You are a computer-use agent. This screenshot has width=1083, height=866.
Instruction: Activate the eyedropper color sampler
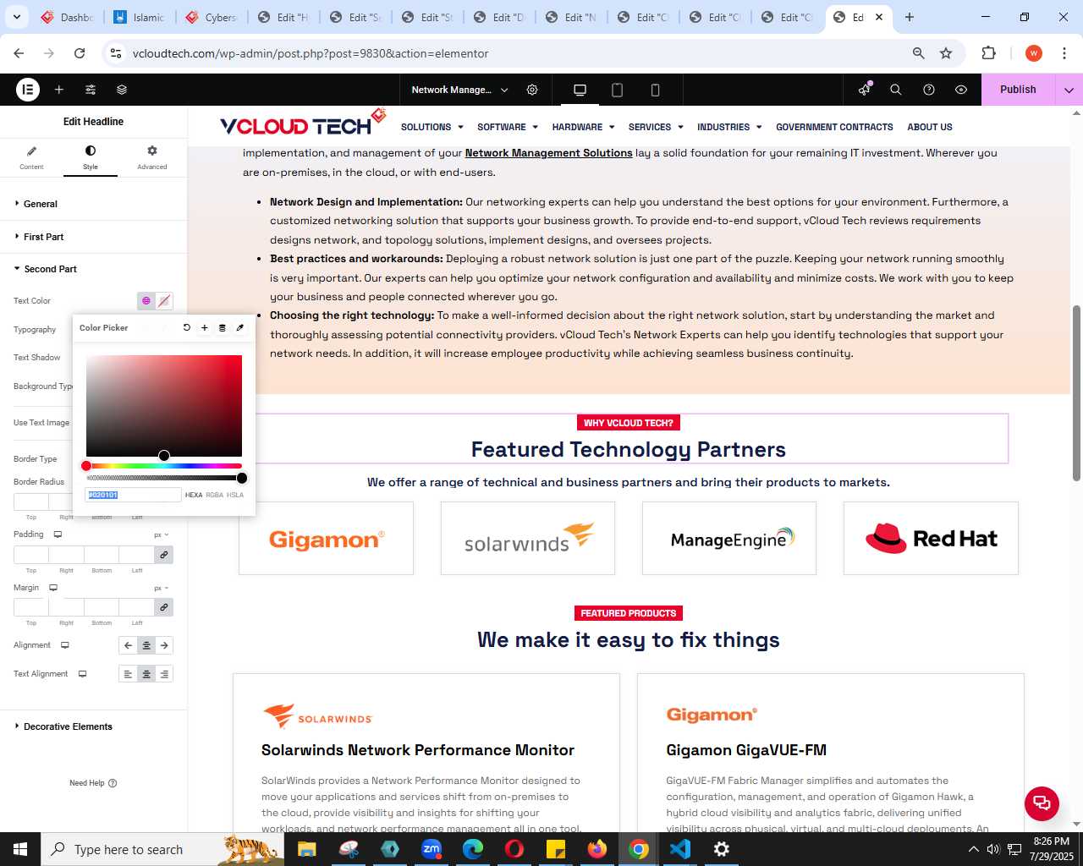pyautogui.click(x=240, y=327)
